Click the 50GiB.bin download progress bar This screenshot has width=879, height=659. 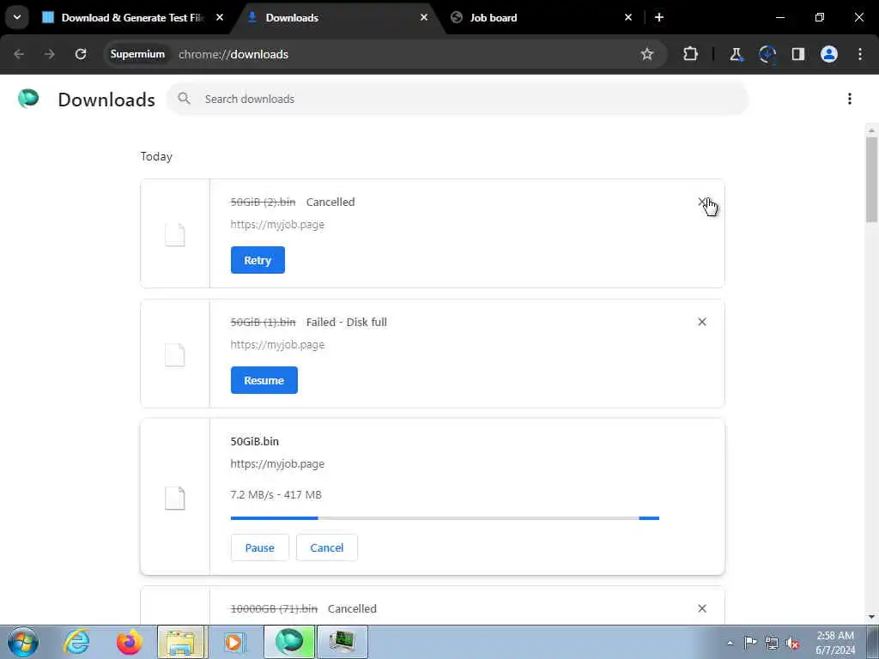(446, 518)
